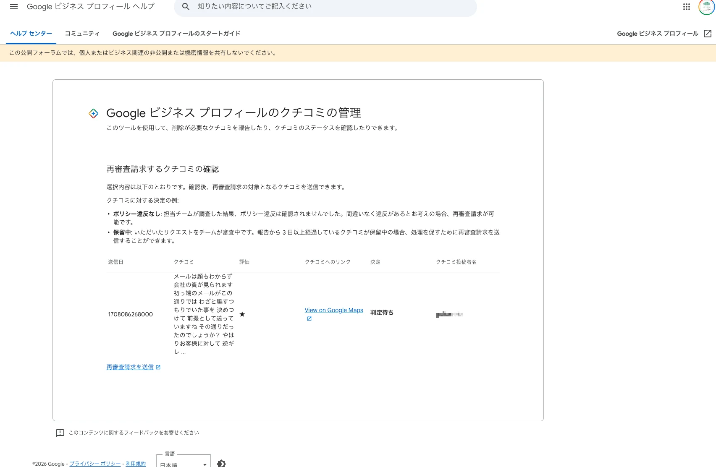
Task: Focus the help search input field
Action: [x=325, y=7]
